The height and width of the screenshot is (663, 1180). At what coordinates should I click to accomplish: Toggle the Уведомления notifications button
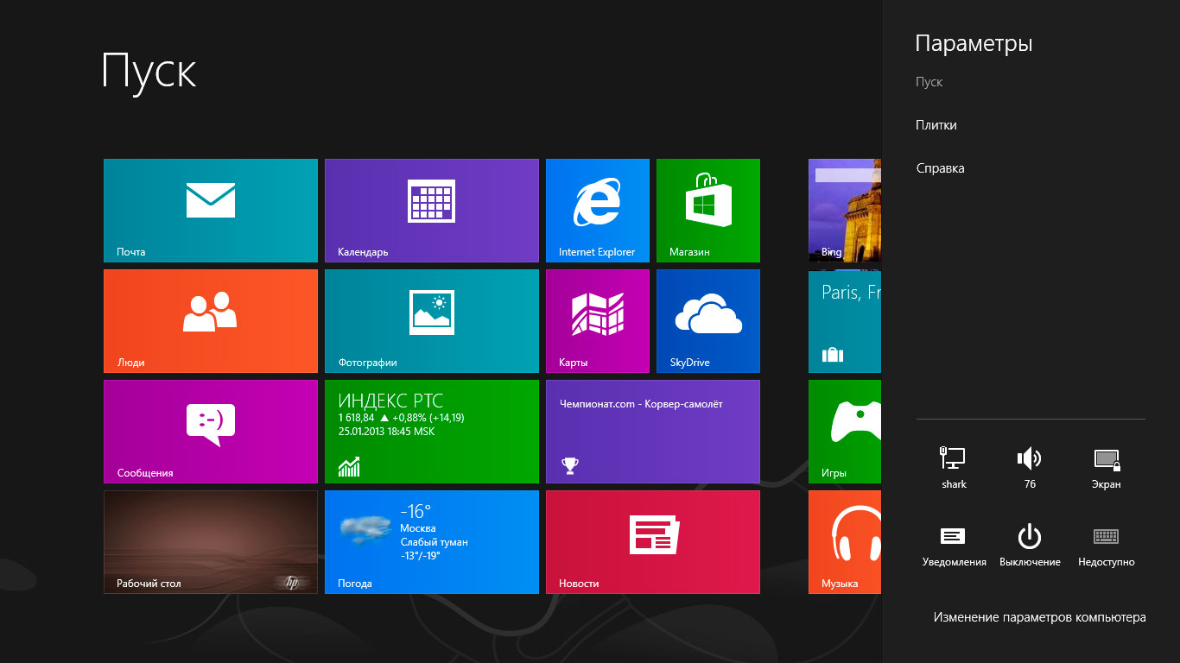pyautogui.click(x=953, y=545)
